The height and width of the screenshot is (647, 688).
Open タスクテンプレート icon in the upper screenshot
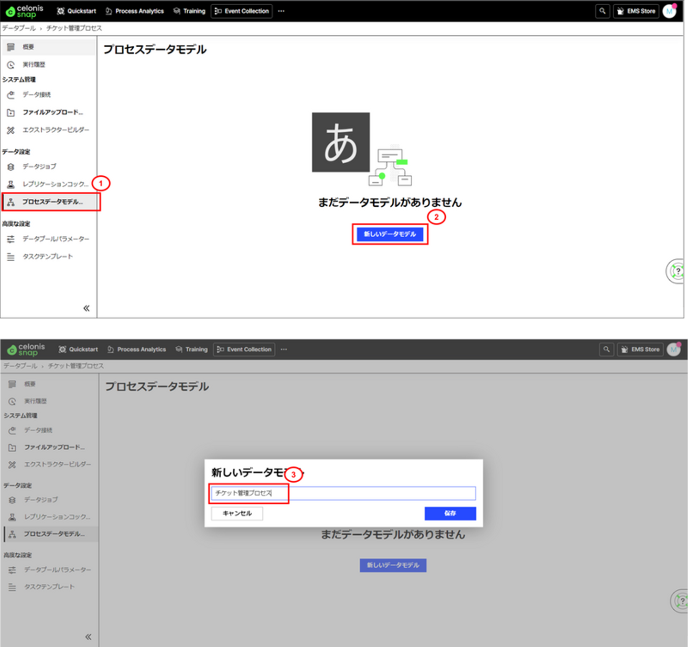click(x=11, y=257)
